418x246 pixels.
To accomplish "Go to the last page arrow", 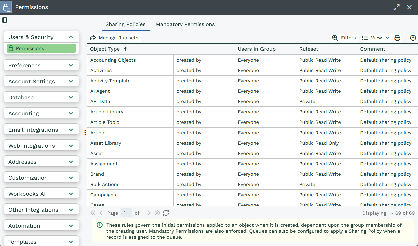I will point(157,213).
